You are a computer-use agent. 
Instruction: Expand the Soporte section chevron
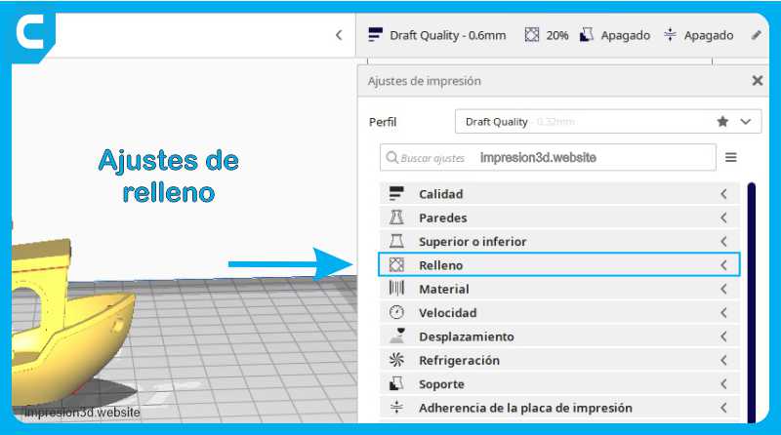(723, 383)
